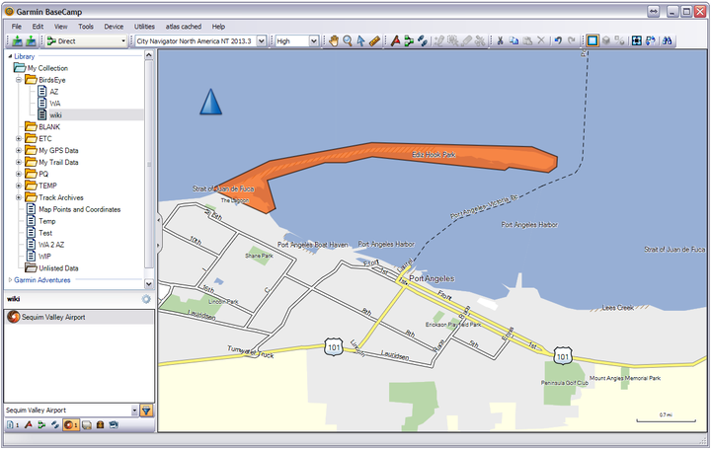Select the New Route tool

(409, 40)
